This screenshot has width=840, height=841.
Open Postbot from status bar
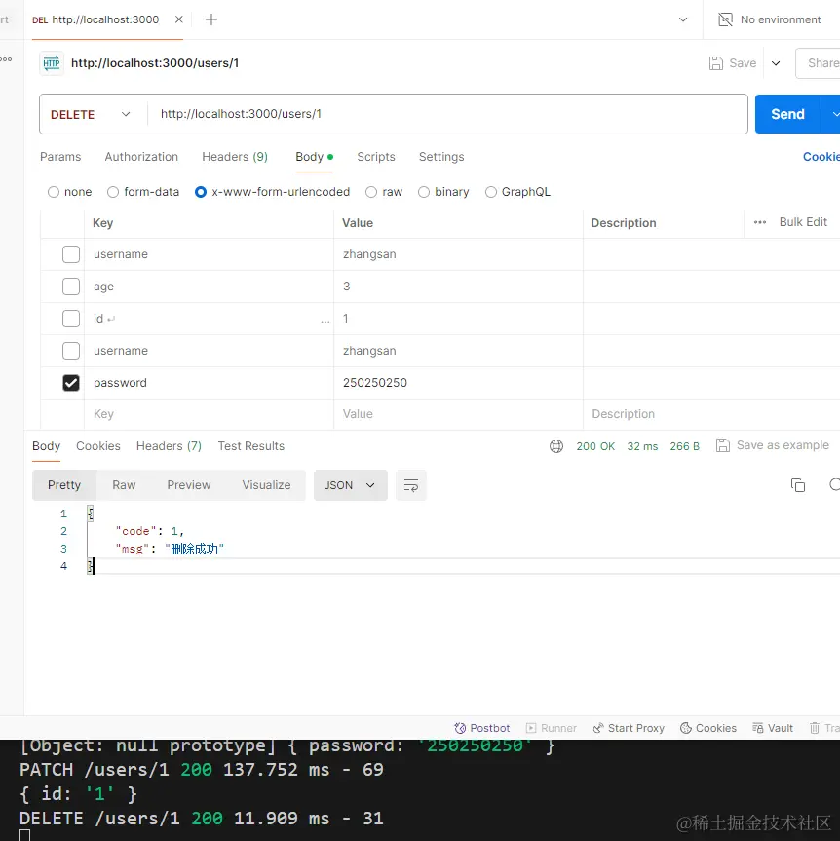click(x=481, y=728)
